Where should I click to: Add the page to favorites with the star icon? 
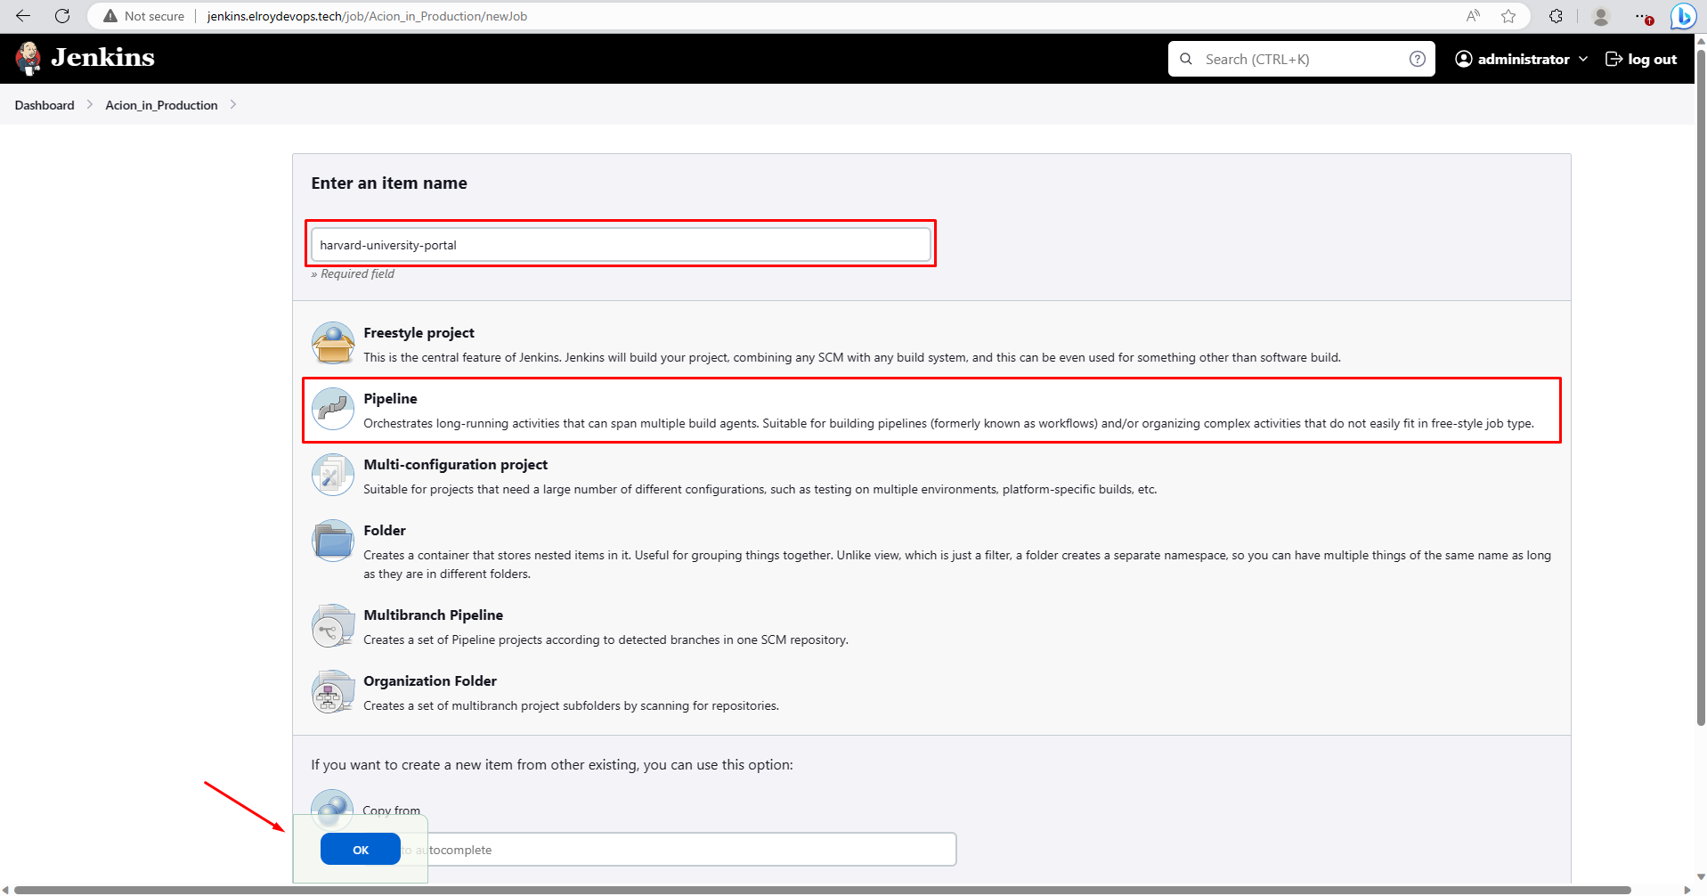1508,16
